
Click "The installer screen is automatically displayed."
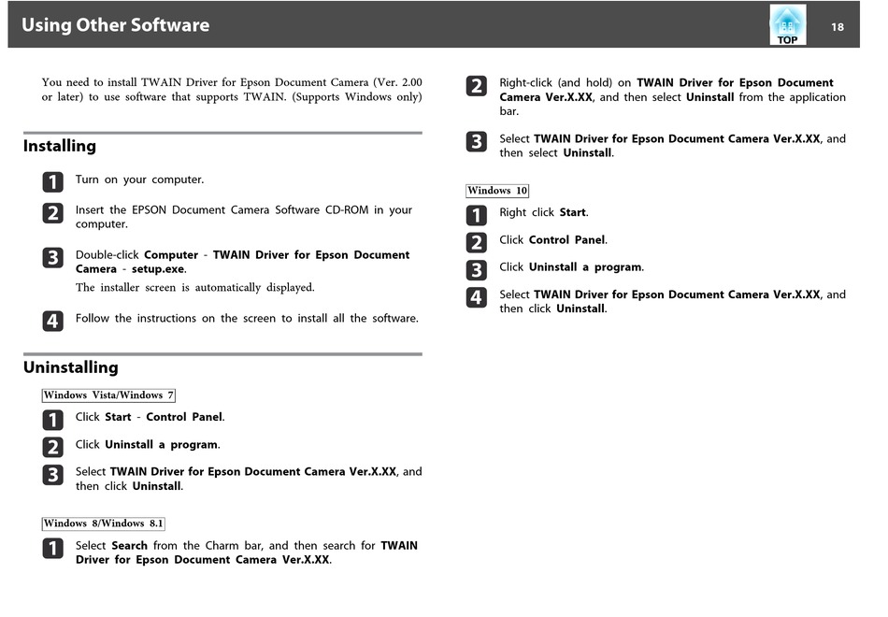pos(194,287)
